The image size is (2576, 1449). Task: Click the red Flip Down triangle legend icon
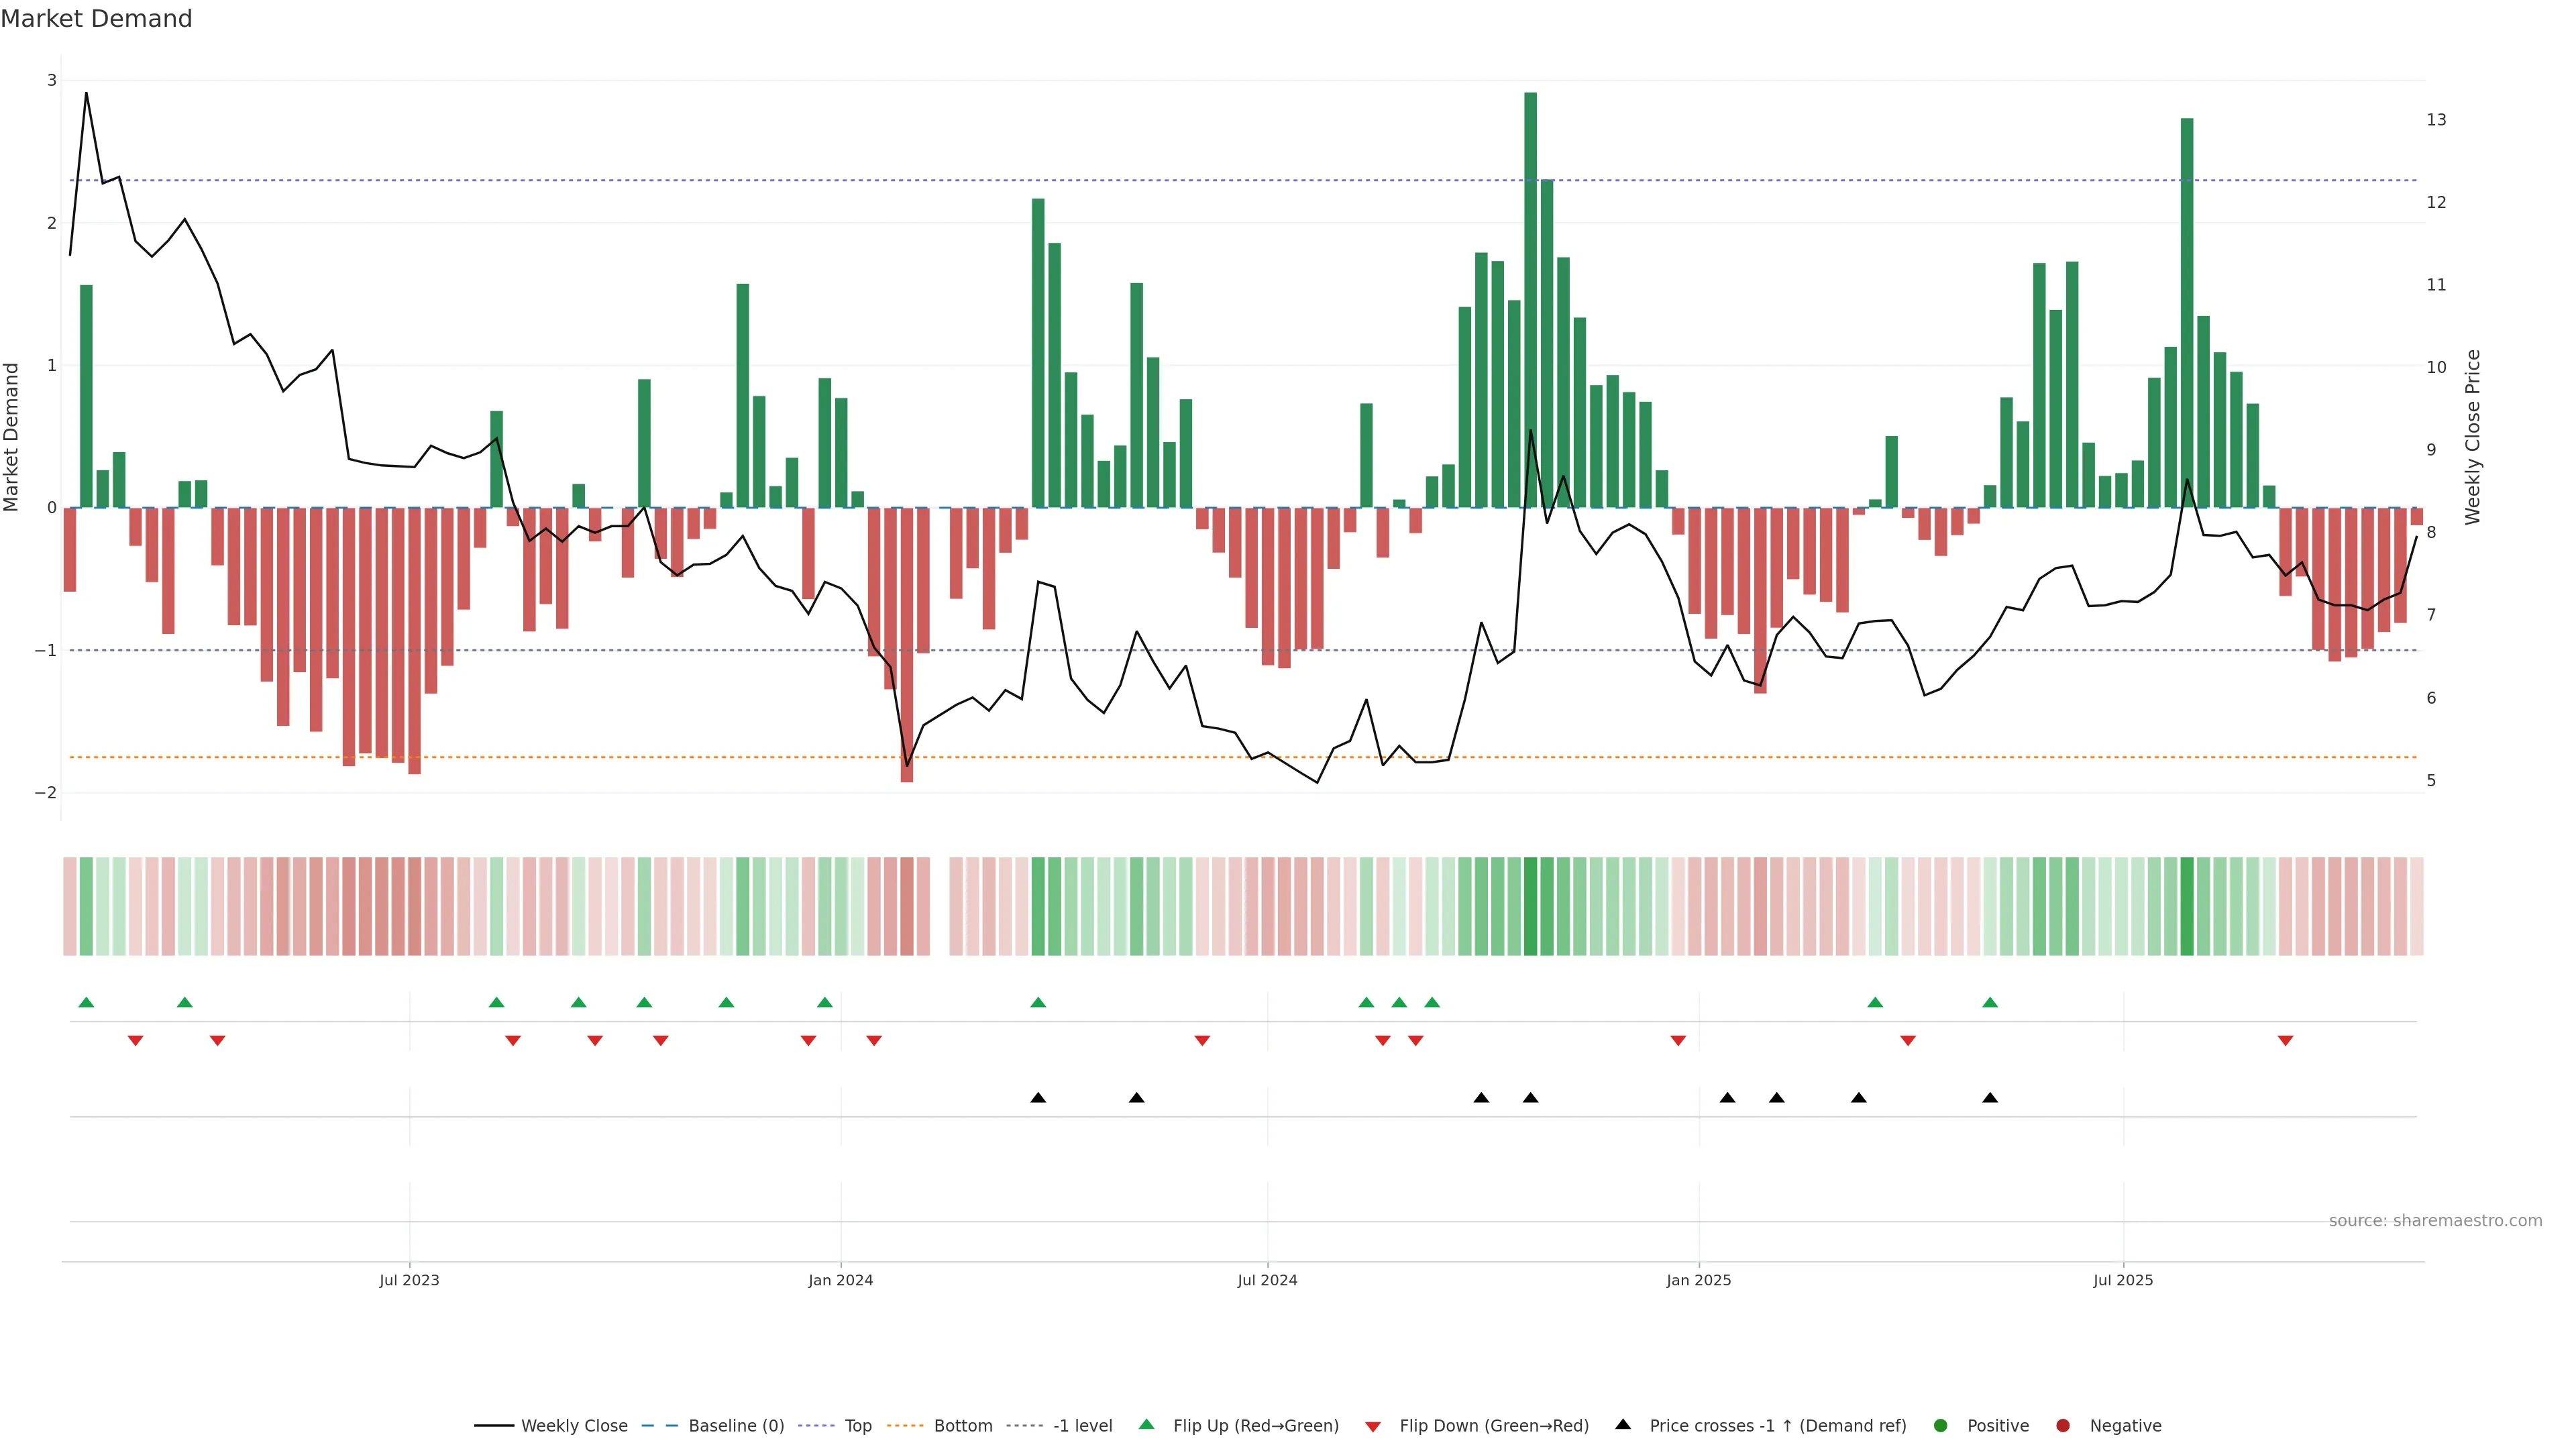[1373, 1426]
